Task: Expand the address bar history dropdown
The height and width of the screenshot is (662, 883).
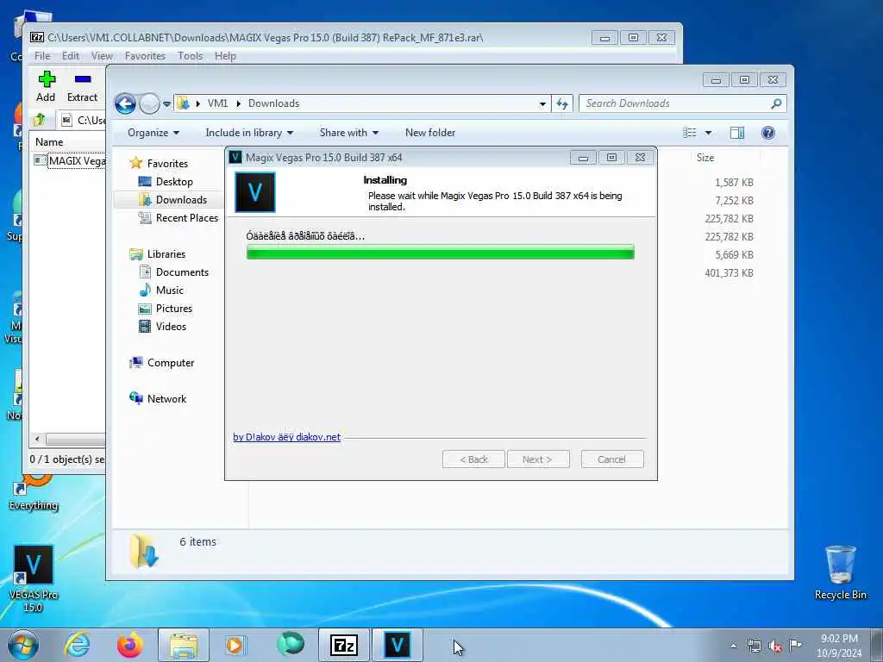Action: tap(542, 103)
